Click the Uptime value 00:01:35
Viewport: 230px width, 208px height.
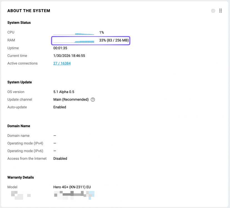tap(60, 48)
